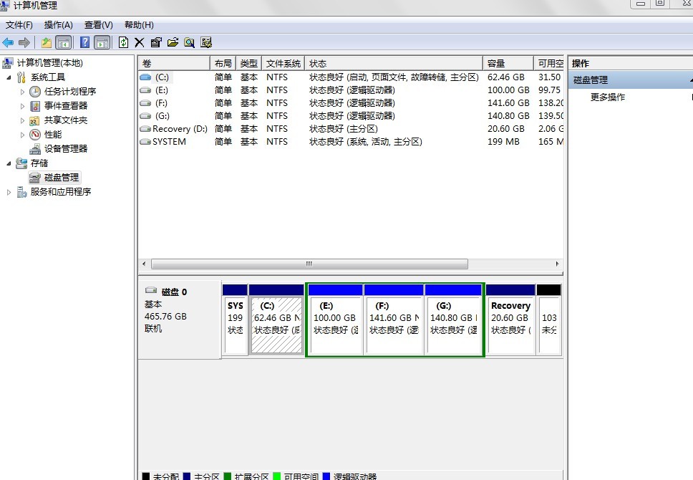The image size is (693, 480).
Task: Sort by the 文件系统 column header
Action: (283, 63)
